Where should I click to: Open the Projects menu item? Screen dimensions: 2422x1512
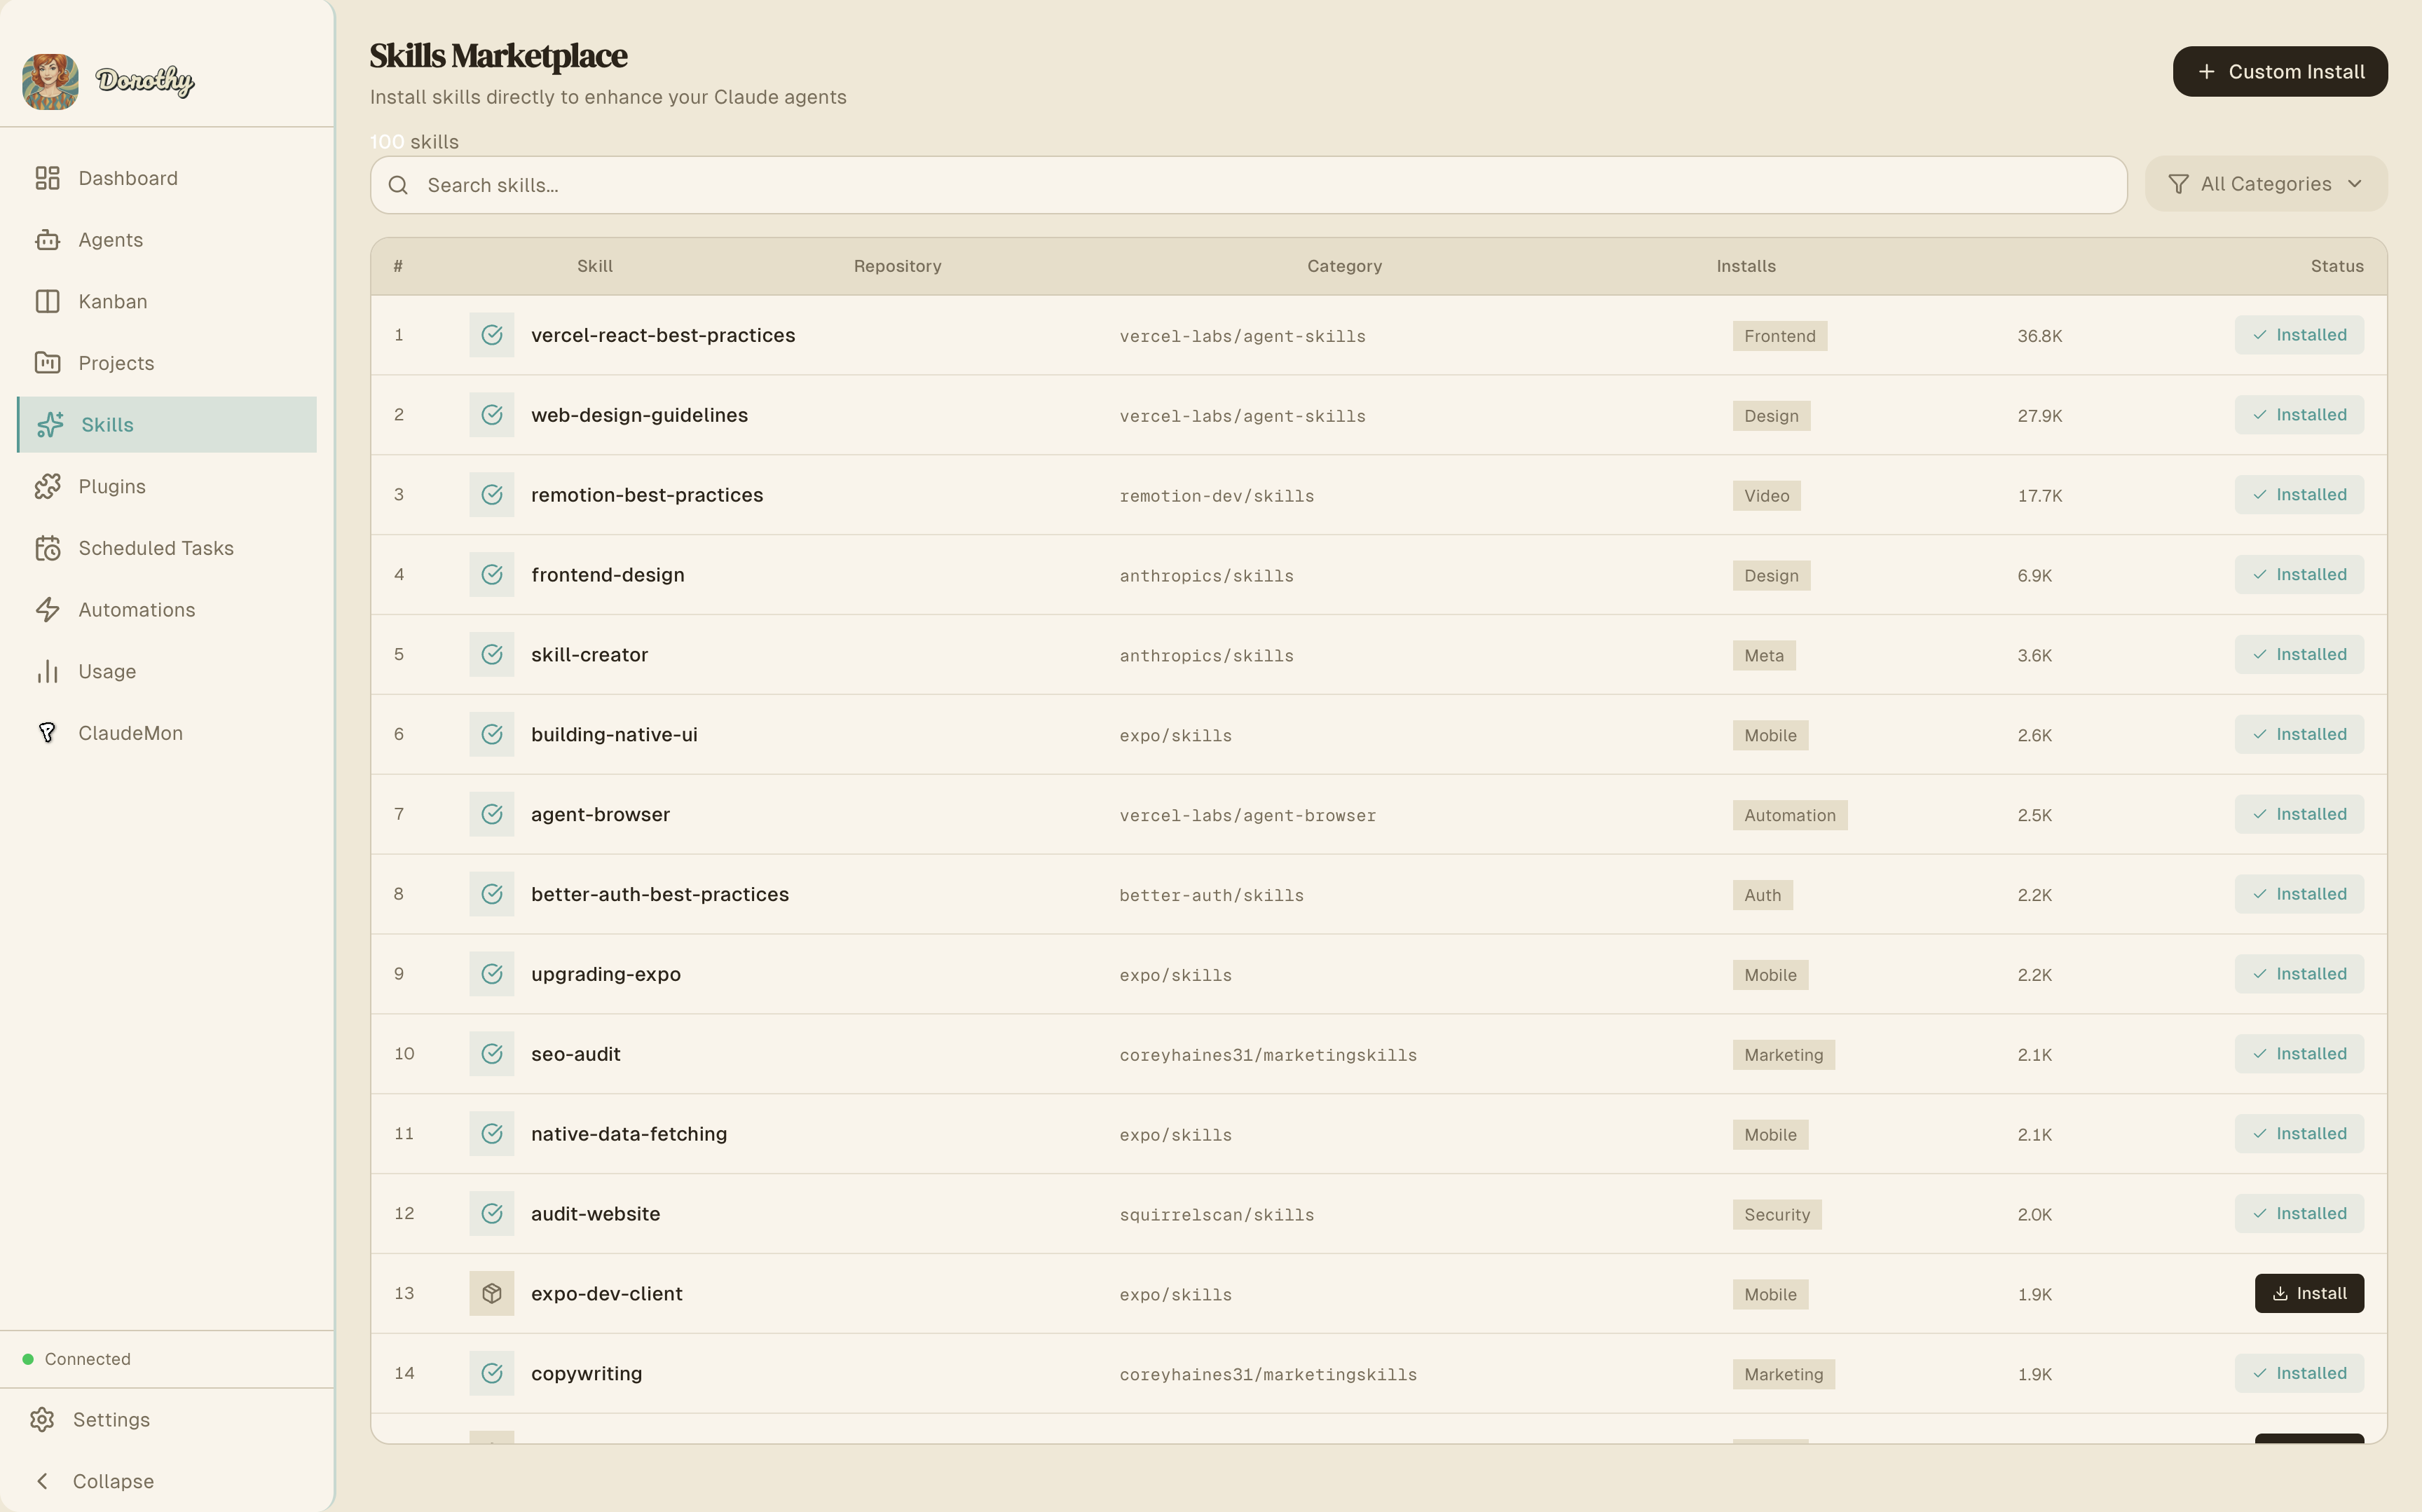116,363
